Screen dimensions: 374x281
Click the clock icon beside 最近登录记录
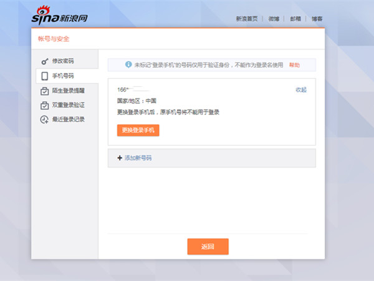(44, 119)
